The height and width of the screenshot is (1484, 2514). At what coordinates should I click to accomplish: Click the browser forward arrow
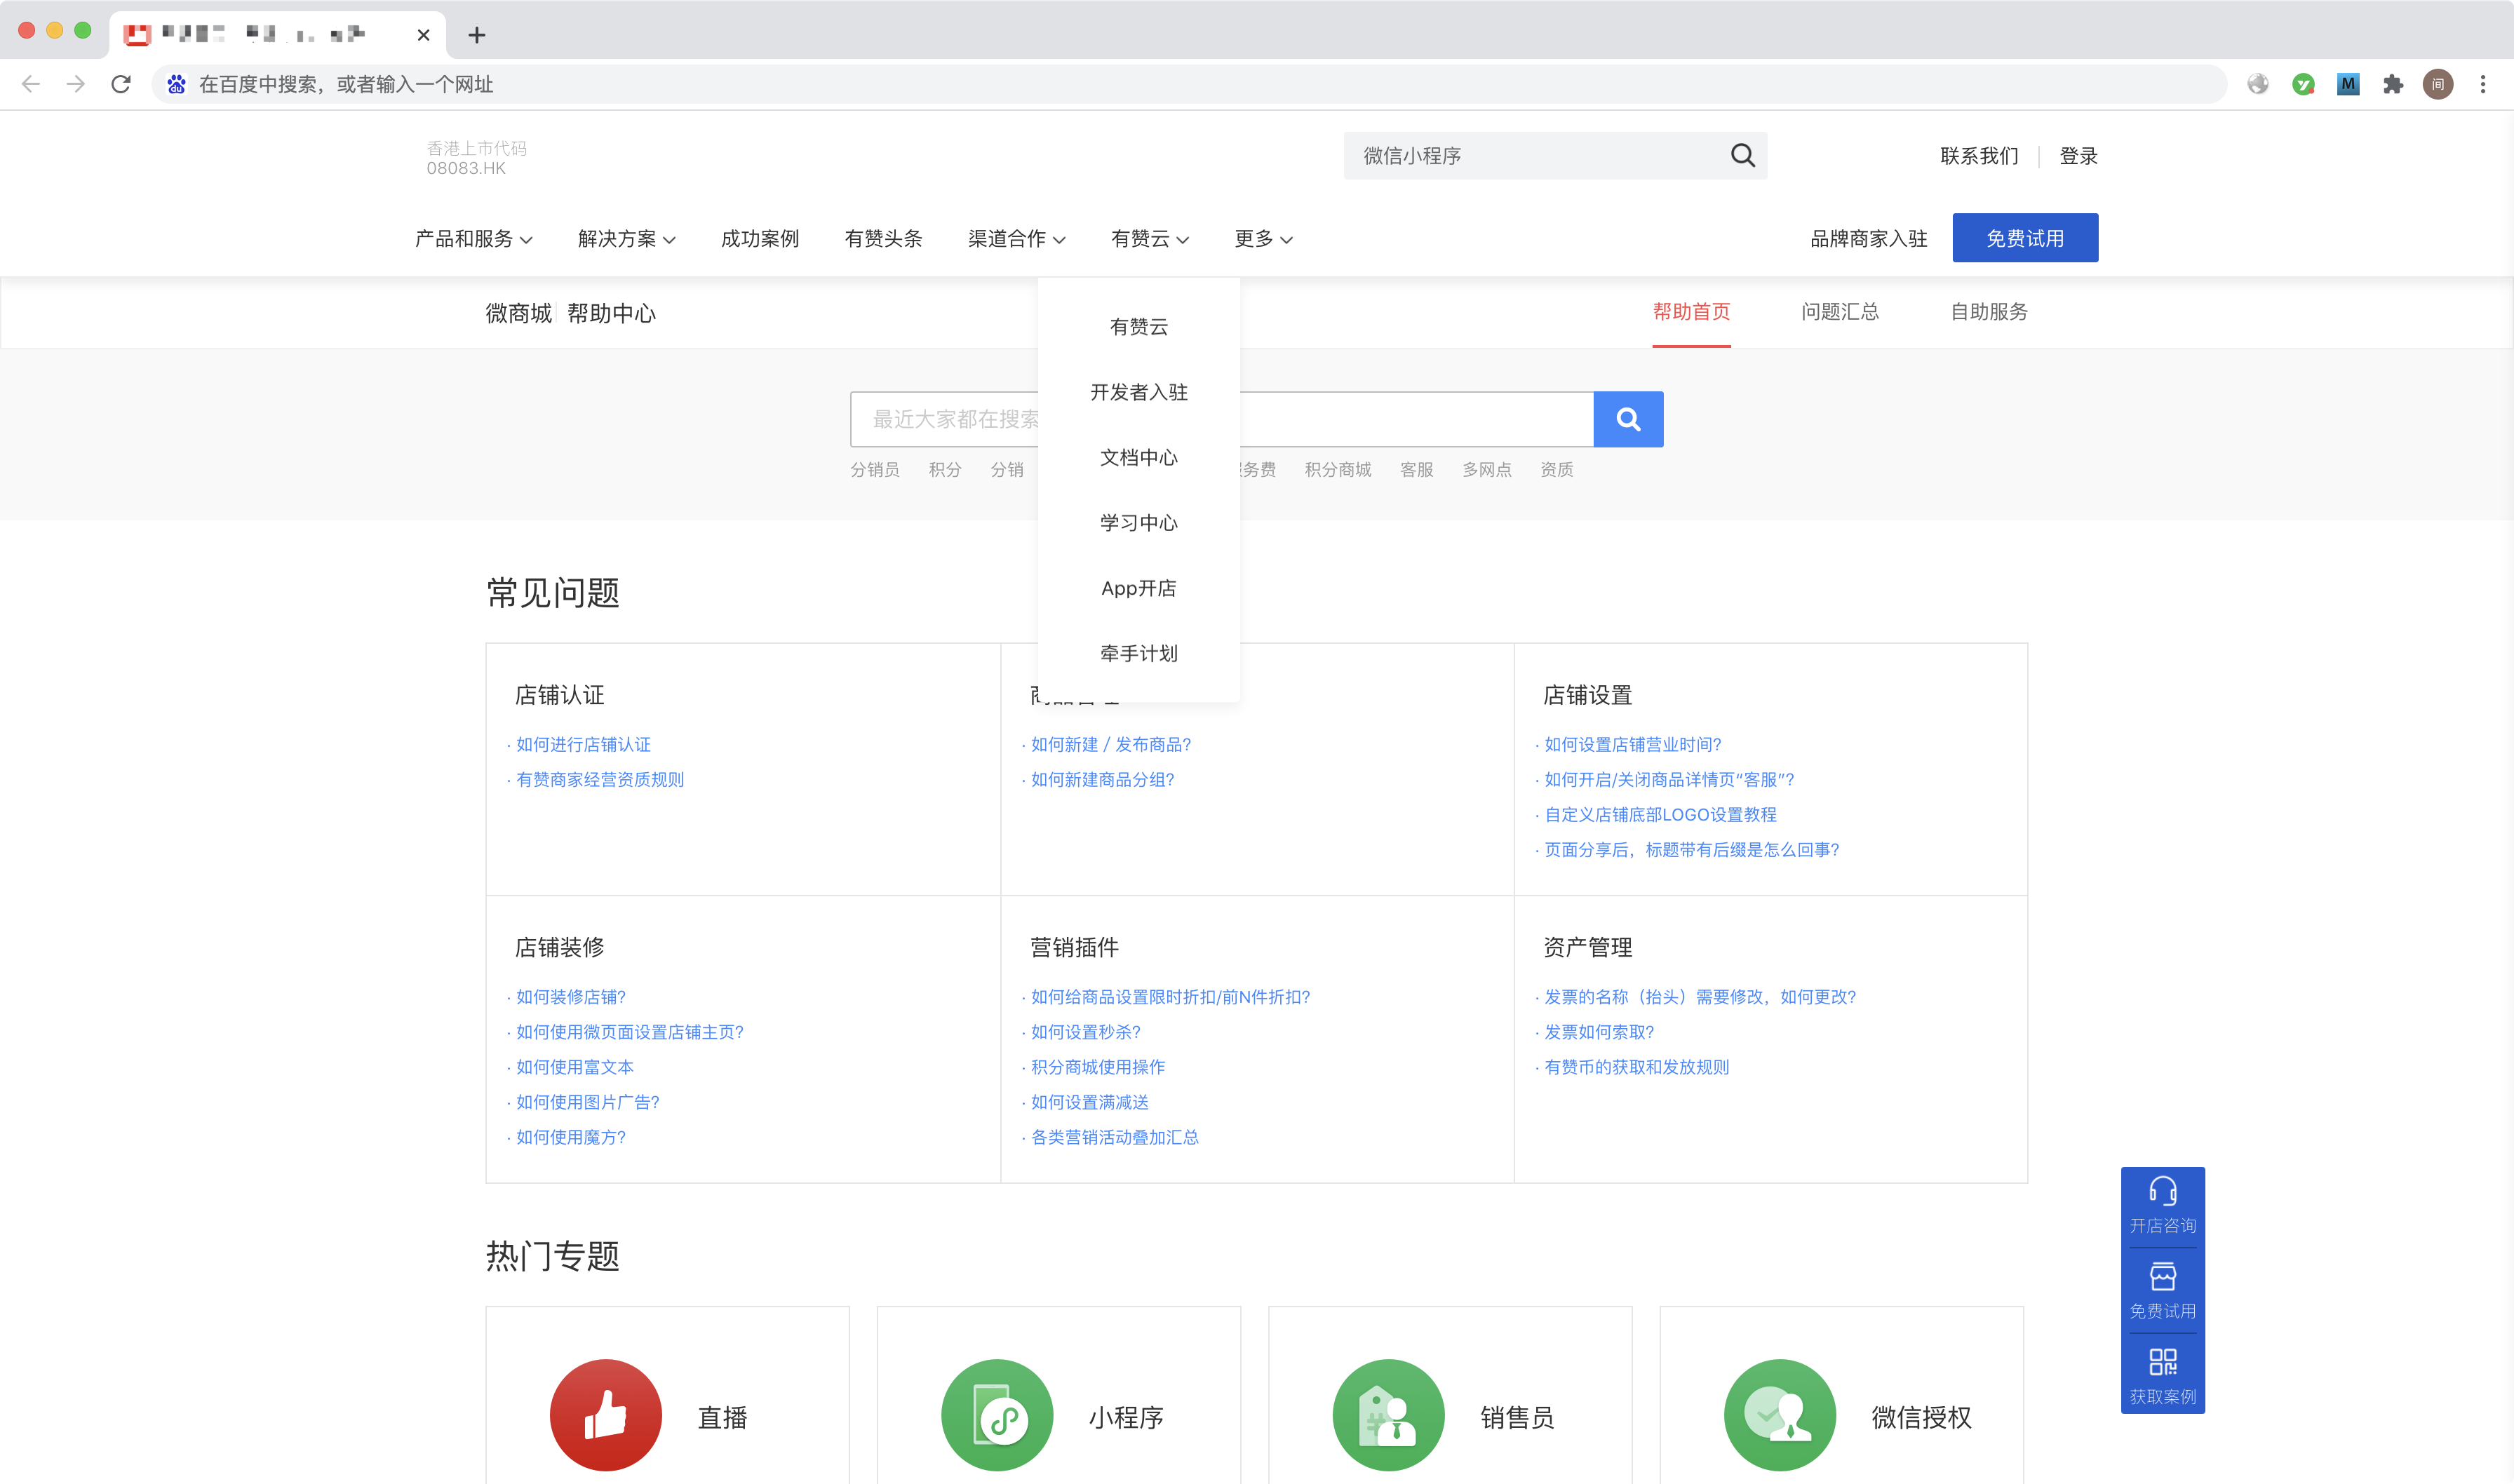point(76,84)
